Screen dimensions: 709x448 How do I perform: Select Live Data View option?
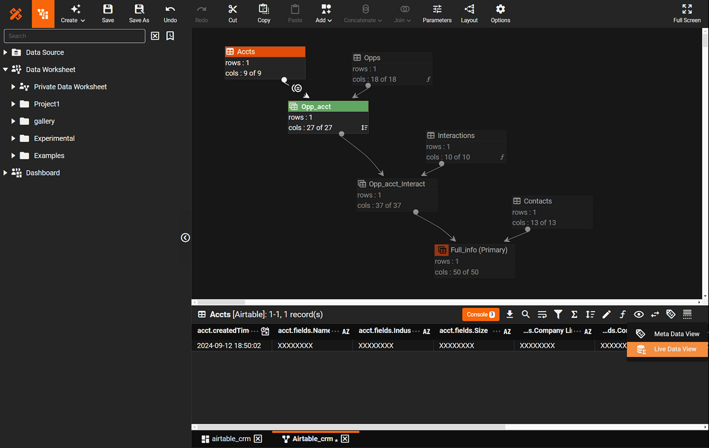[675, 349]
